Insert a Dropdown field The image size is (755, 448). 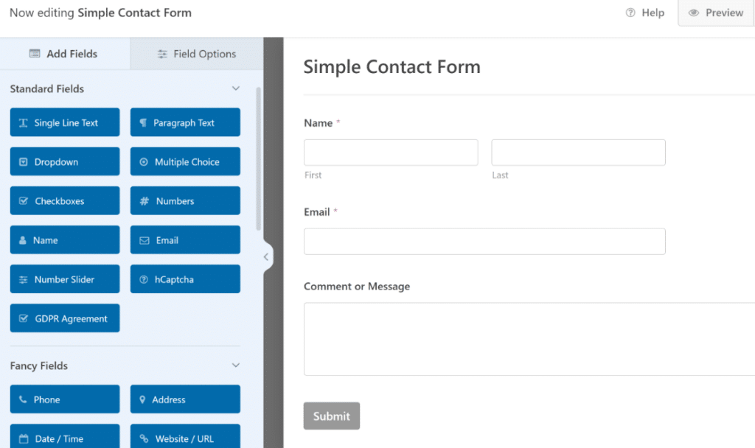point(64,161)
